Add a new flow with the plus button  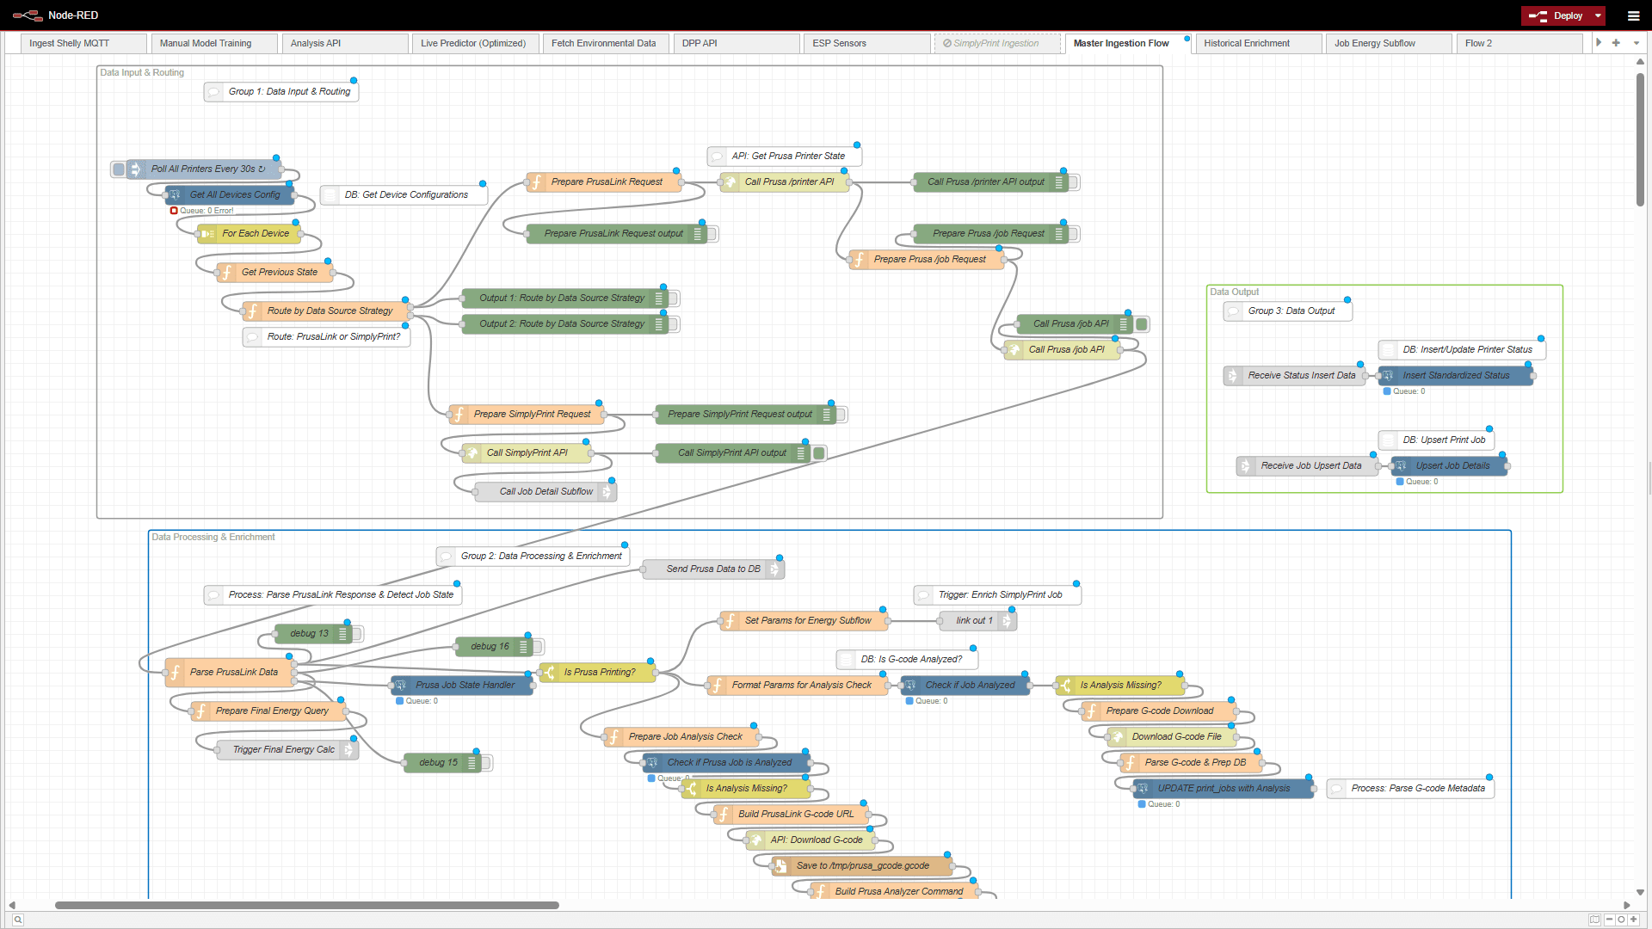pyautogui.click(x=1617, y=43)
